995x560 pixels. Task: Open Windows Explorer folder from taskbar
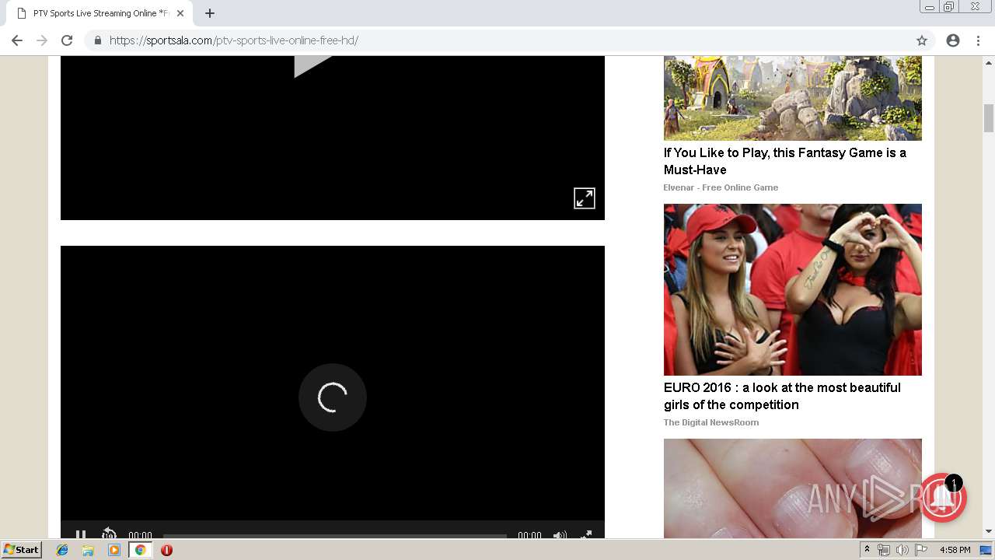88,550
